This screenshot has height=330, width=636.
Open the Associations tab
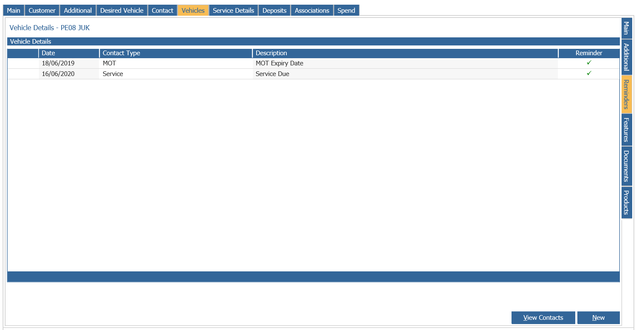[x=312, y=10]
